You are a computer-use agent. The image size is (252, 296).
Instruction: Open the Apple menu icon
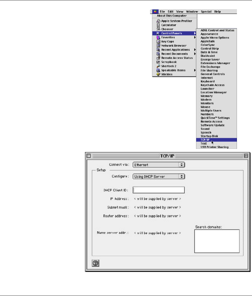[155, 12]
